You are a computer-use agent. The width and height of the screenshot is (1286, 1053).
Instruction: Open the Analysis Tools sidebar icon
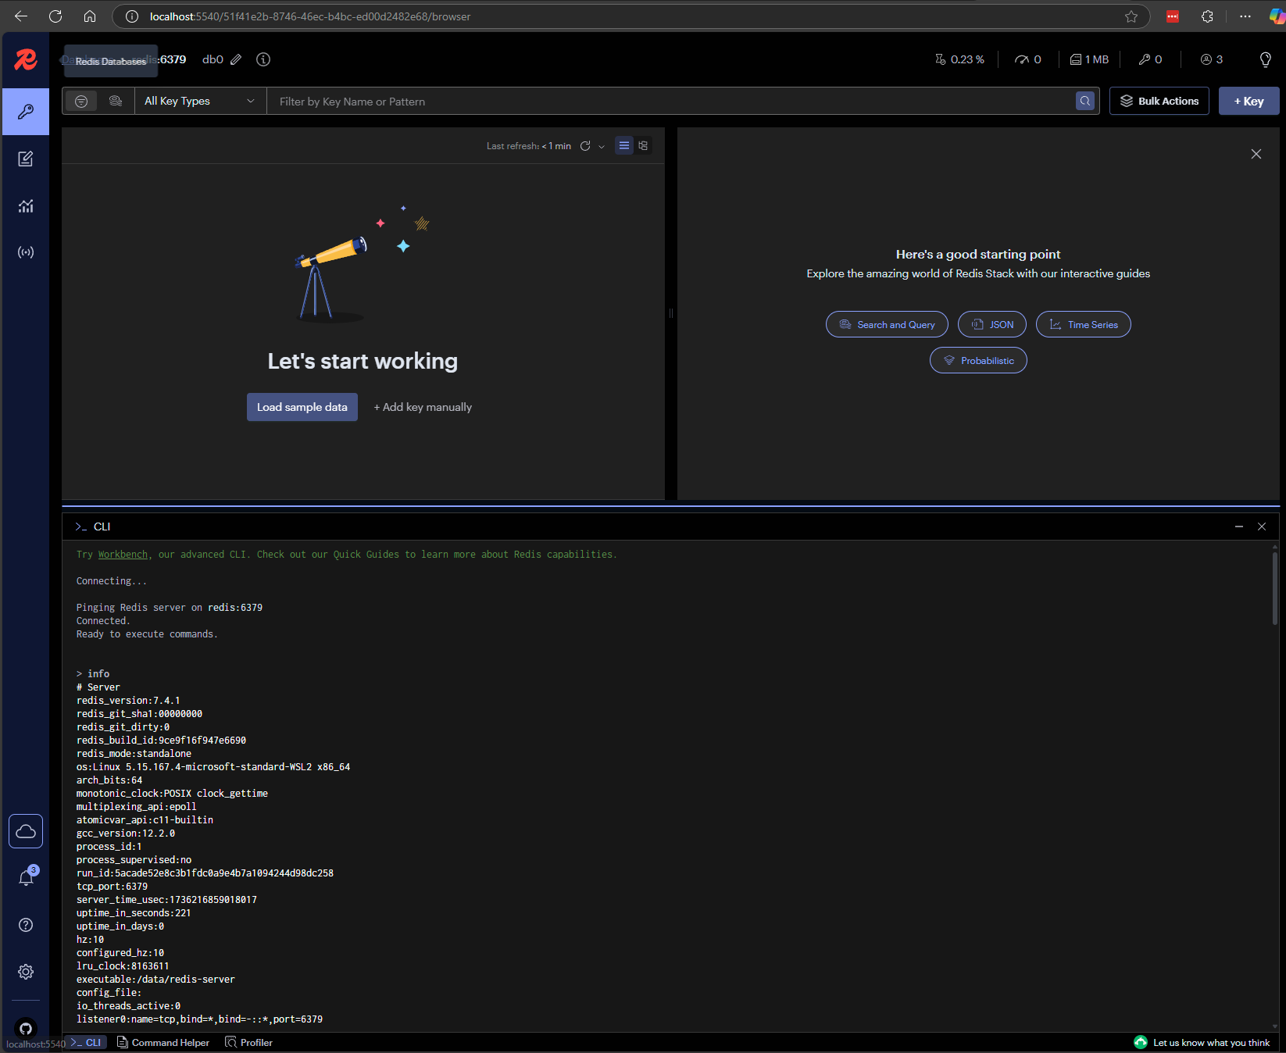pos(26,206)
